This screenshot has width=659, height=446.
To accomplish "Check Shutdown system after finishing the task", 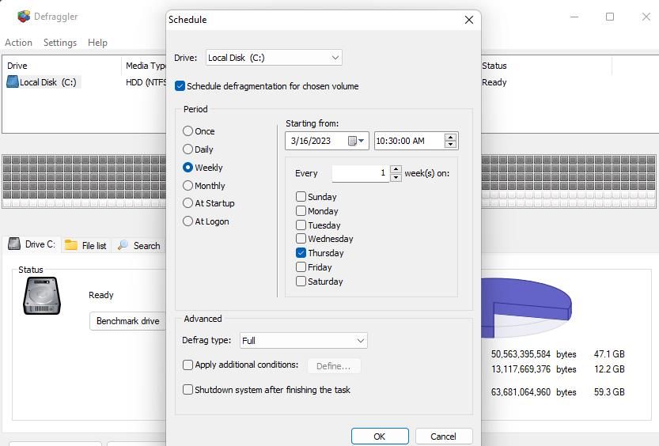I will [x=187, y=390].
